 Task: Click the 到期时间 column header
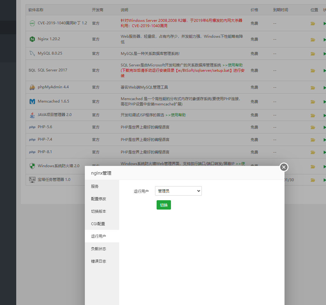point(280,10)
